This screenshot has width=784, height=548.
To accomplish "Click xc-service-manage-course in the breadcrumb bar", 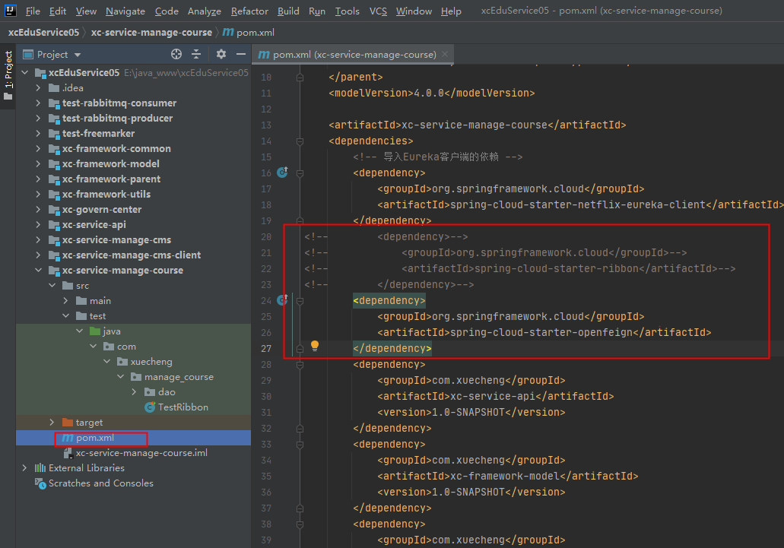I will click(x=151, y=32).
